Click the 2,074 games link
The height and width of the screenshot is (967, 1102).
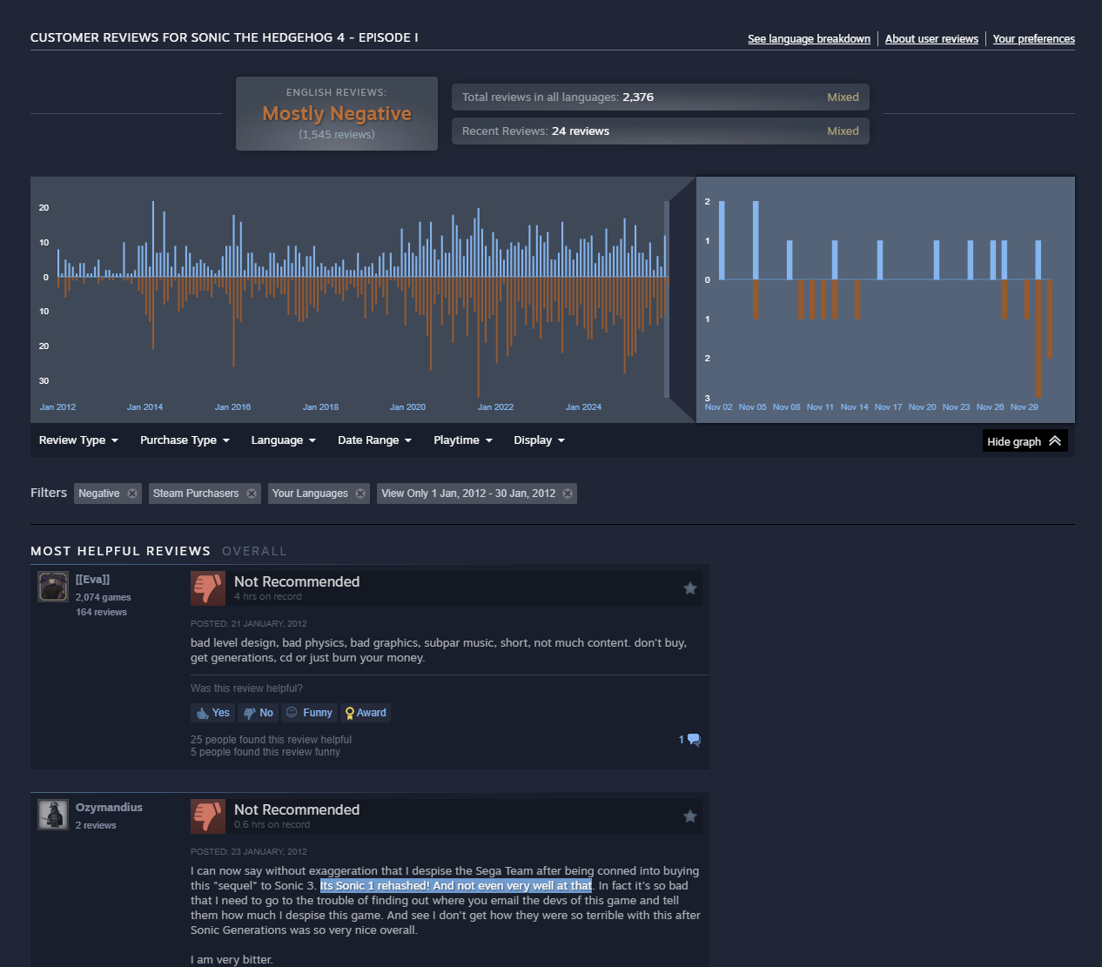tap(103, 598)
